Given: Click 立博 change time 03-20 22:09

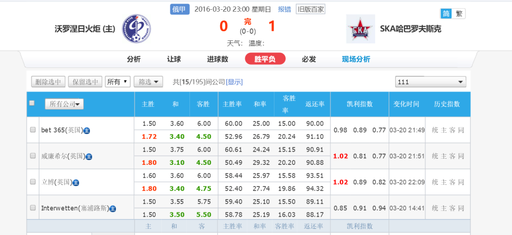Looking at the screenshot, I should tap(407, 182).
